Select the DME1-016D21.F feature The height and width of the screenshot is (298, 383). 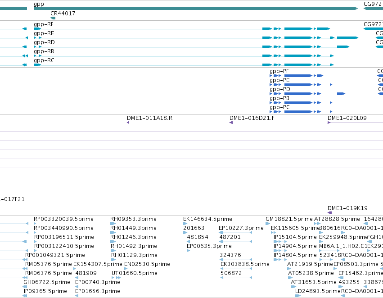tap(252, 118)
